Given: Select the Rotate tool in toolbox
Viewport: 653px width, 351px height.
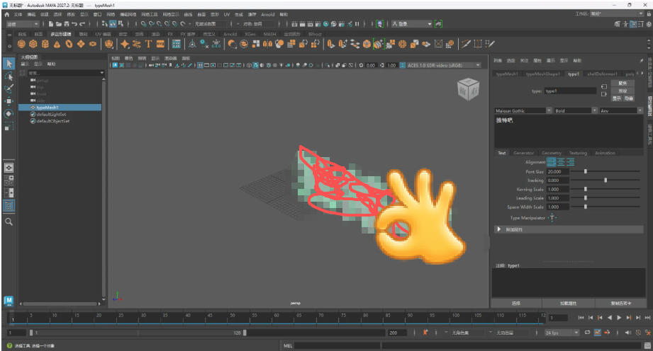Looking at the screenshot, I should point(9,113).
